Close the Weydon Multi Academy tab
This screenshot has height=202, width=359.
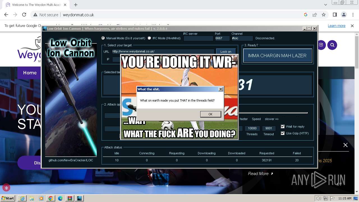pos(65,5)
